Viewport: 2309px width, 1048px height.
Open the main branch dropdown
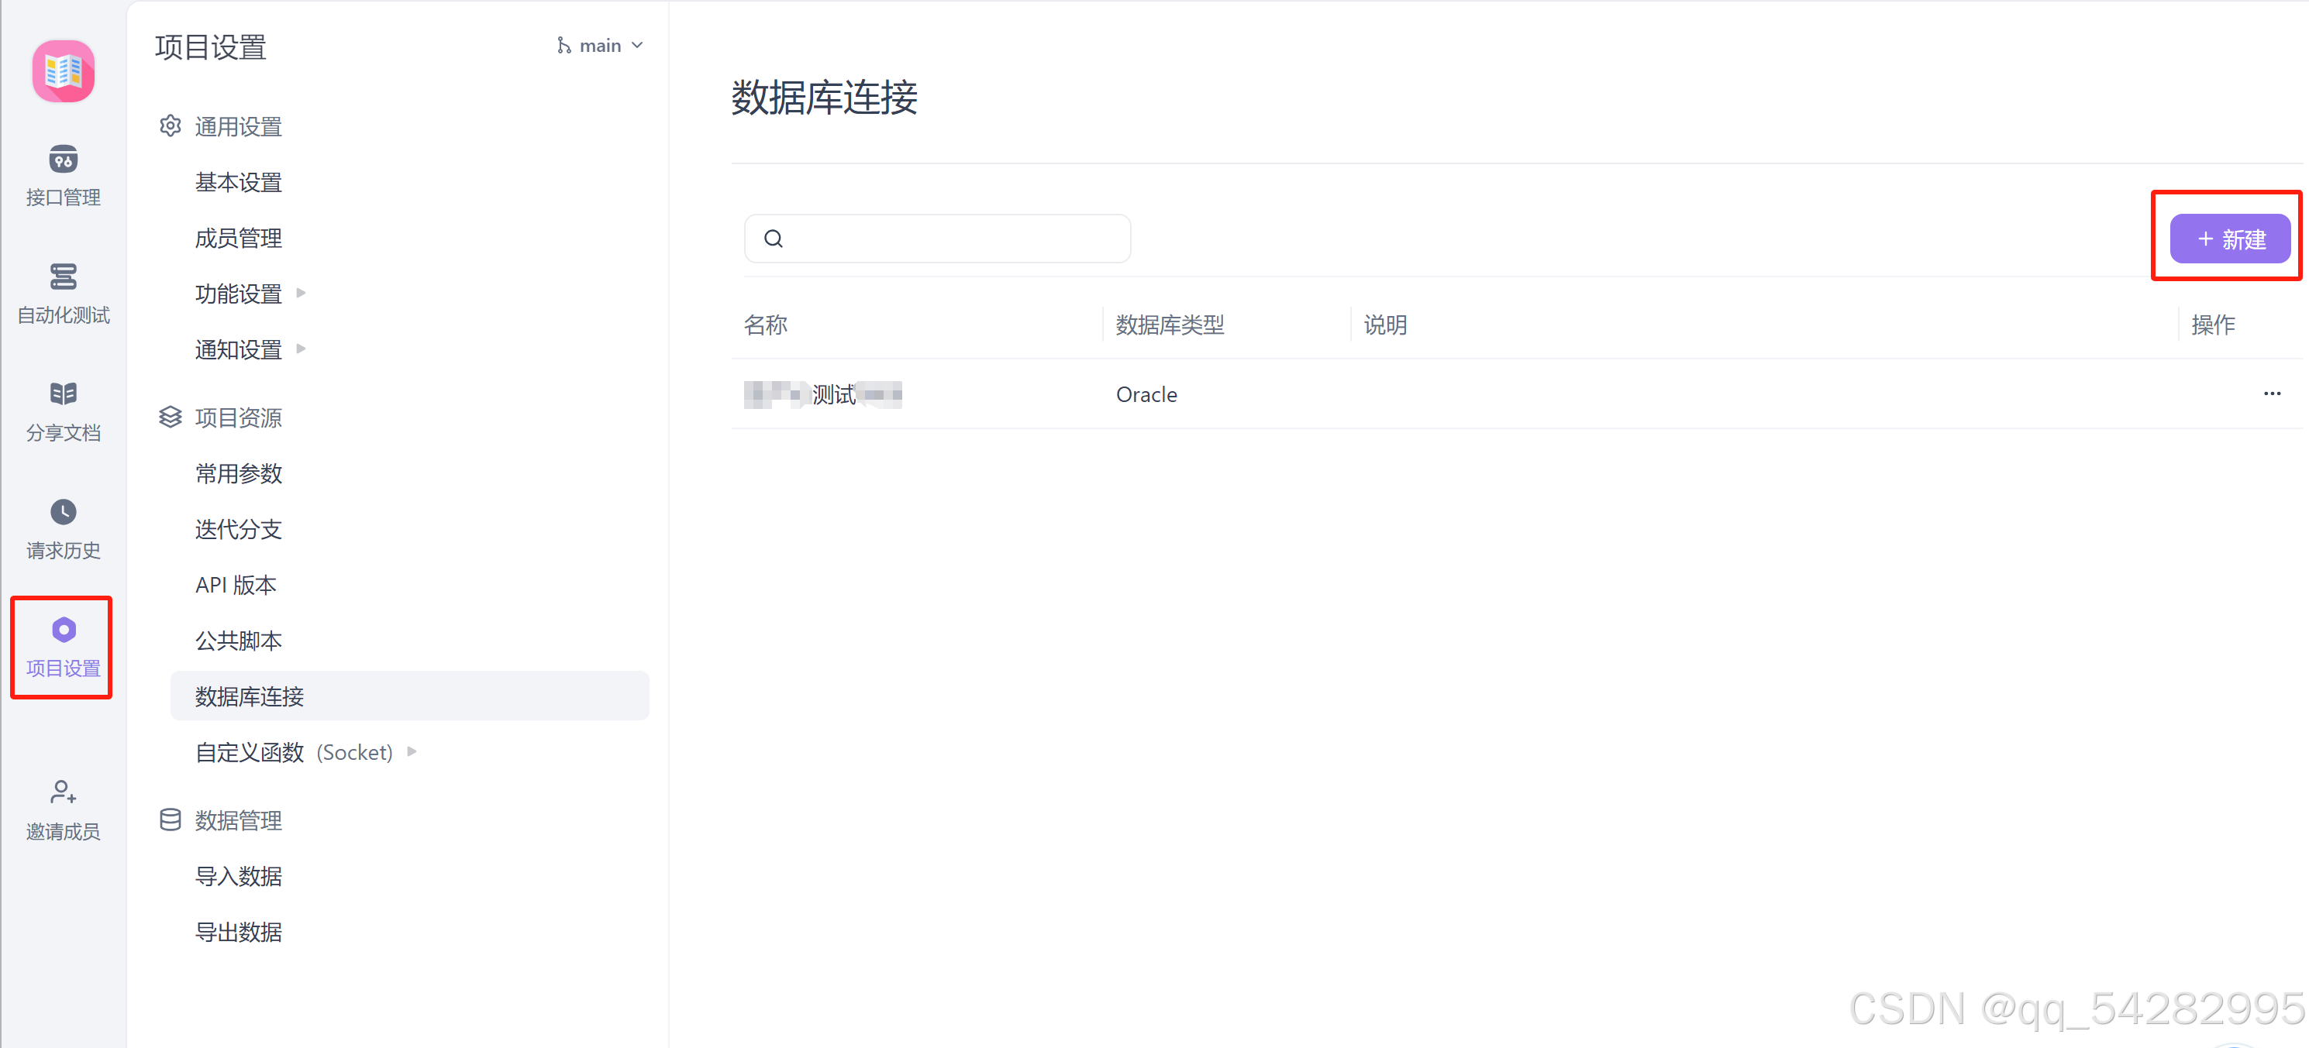pyautogui.click(x=600, y=46)
